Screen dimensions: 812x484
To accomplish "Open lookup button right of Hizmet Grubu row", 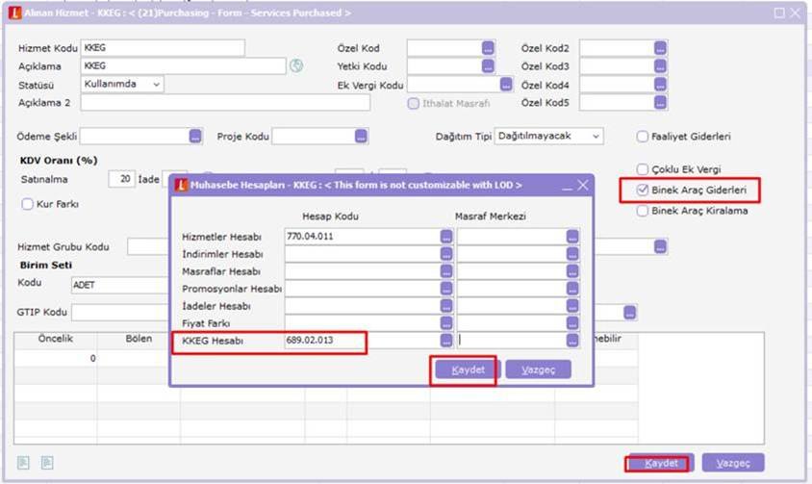I will (660, 246).
